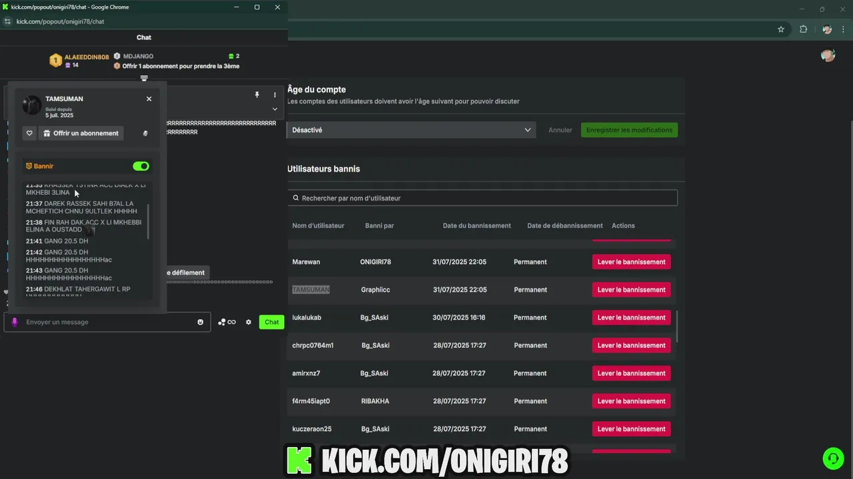This screenshot has width=853, height=479.
Task: Lift the ban for amirxnz7
Action: [631, 373]
